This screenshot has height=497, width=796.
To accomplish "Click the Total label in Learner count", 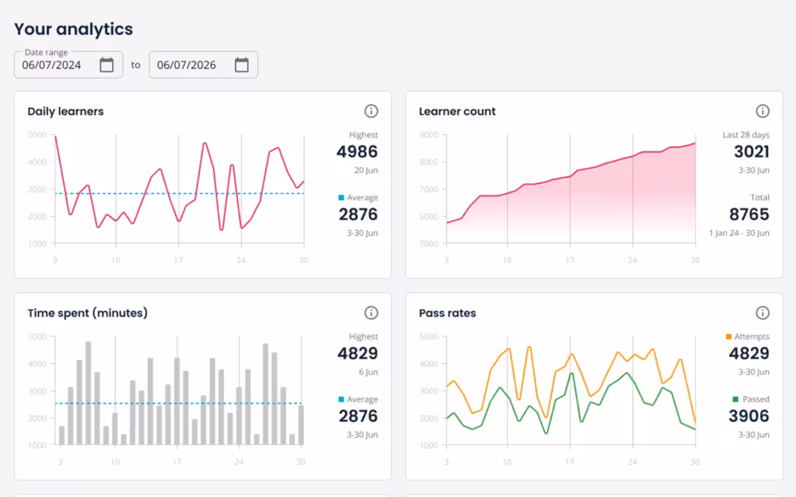I will point(760,198).
